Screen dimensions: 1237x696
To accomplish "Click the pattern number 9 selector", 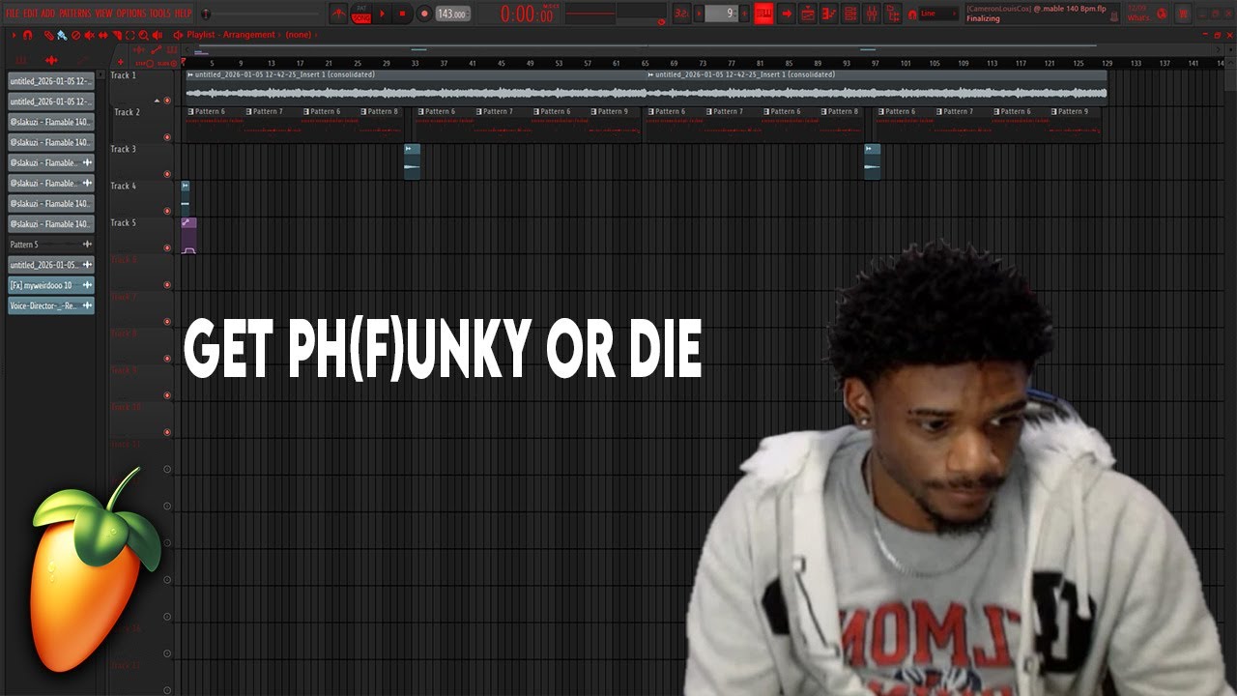I will coord(721,14).
